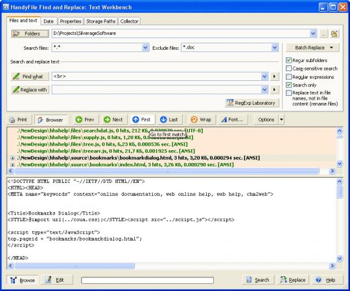Click the progress bar at bottom
This screenshot has width=350, height=291.
pos(147,280)
